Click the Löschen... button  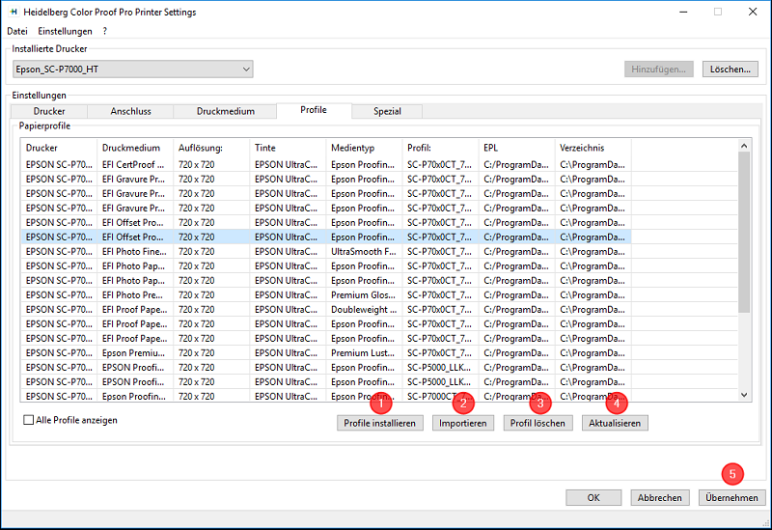(x=731, y=70)
